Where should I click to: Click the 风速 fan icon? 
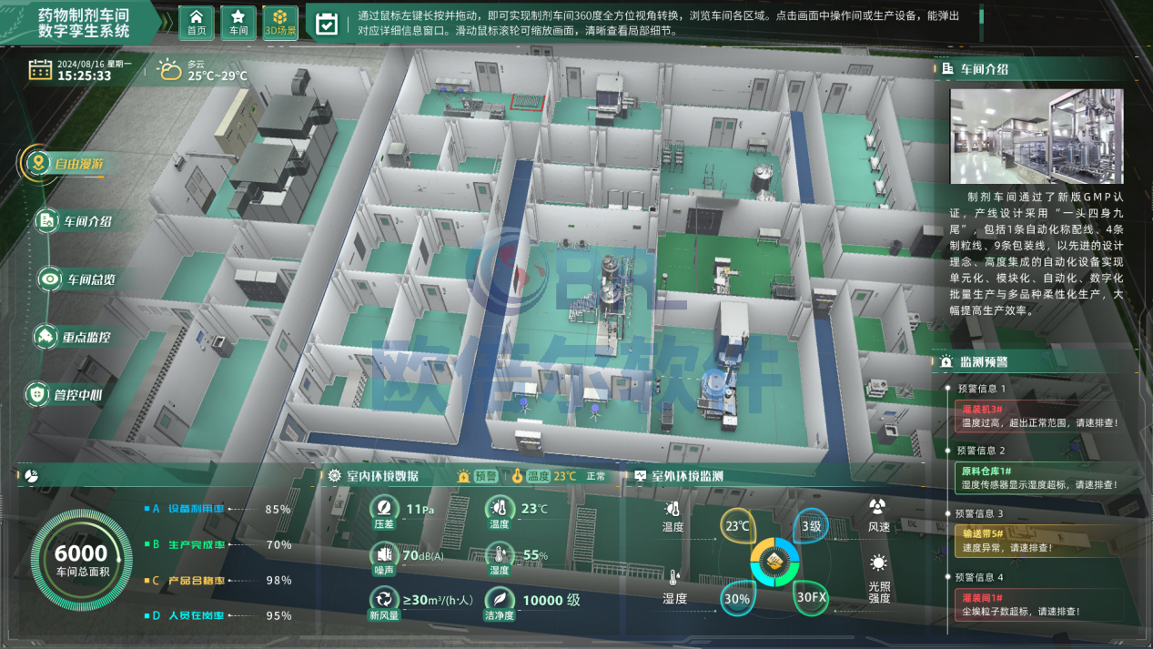pos(878,507)
